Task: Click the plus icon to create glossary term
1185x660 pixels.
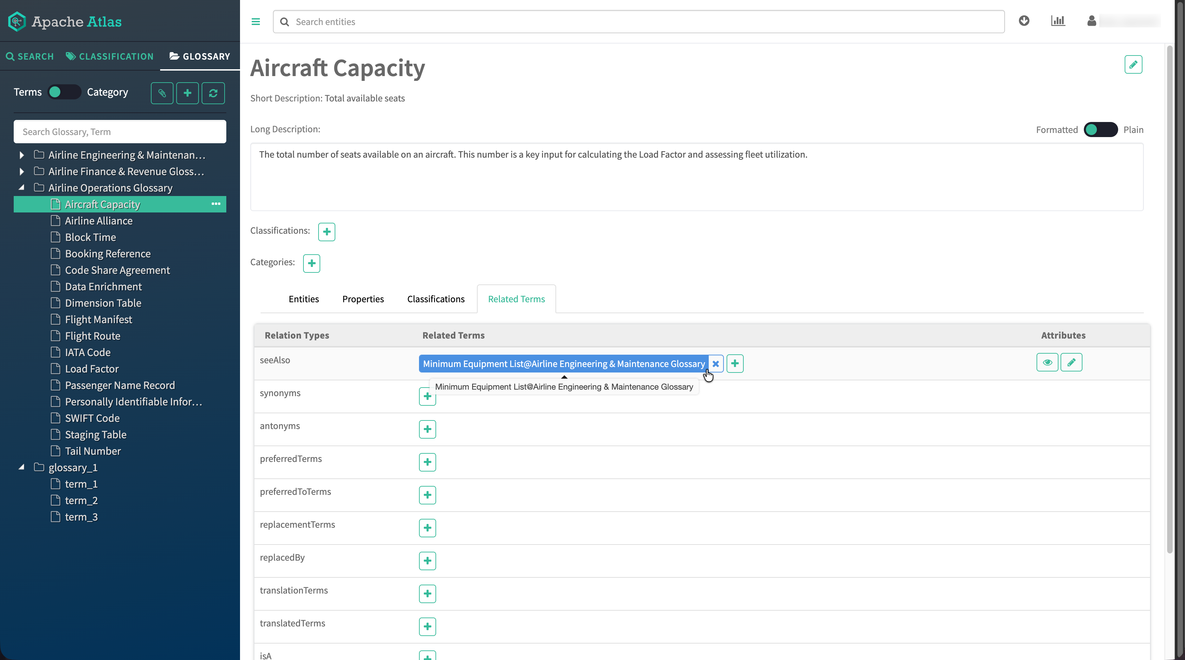Action: (187, 93)
